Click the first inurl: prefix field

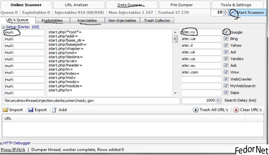(24, 32)
